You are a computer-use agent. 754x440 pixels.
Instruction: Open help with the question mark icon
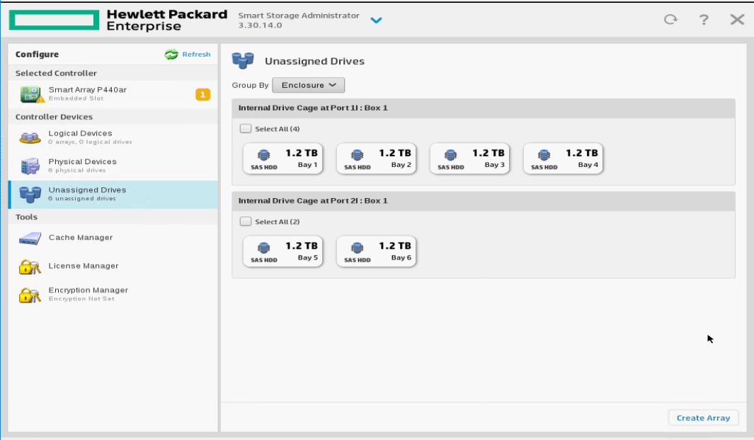coord(704,19)
